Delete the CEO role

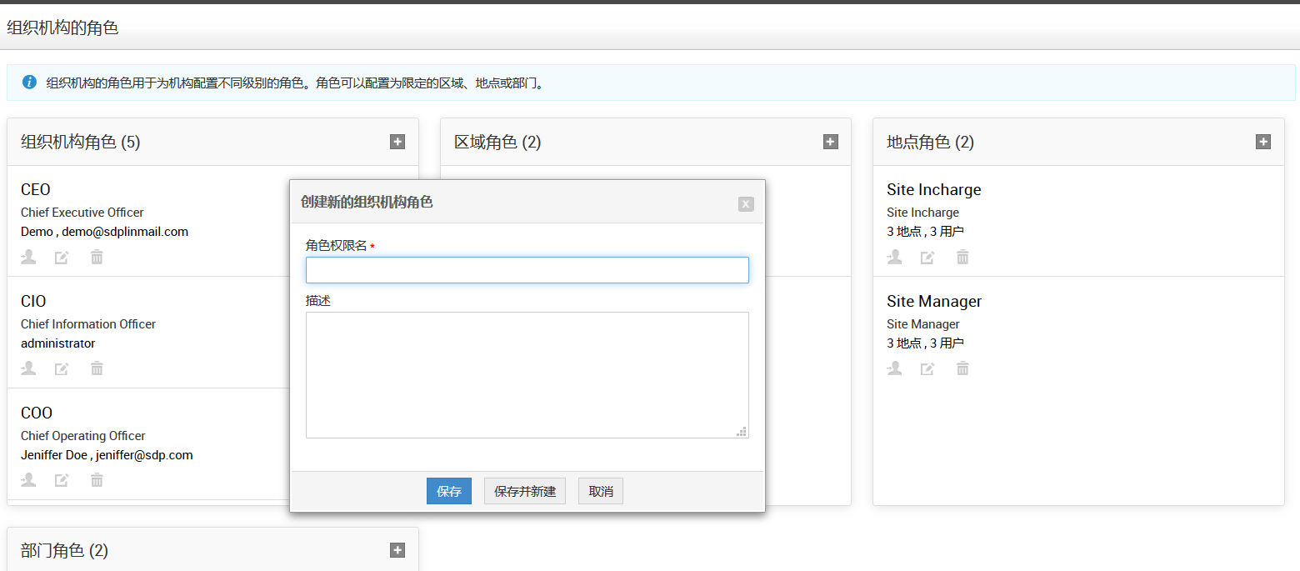[x=97, y=257]
